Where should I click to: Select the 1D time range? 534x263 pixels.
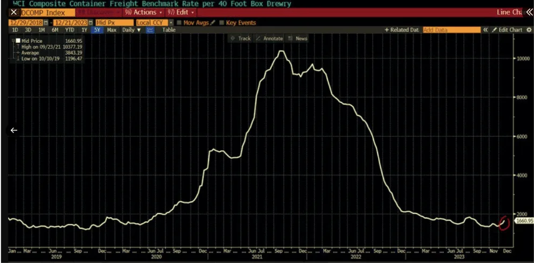[x=15, y=30]
